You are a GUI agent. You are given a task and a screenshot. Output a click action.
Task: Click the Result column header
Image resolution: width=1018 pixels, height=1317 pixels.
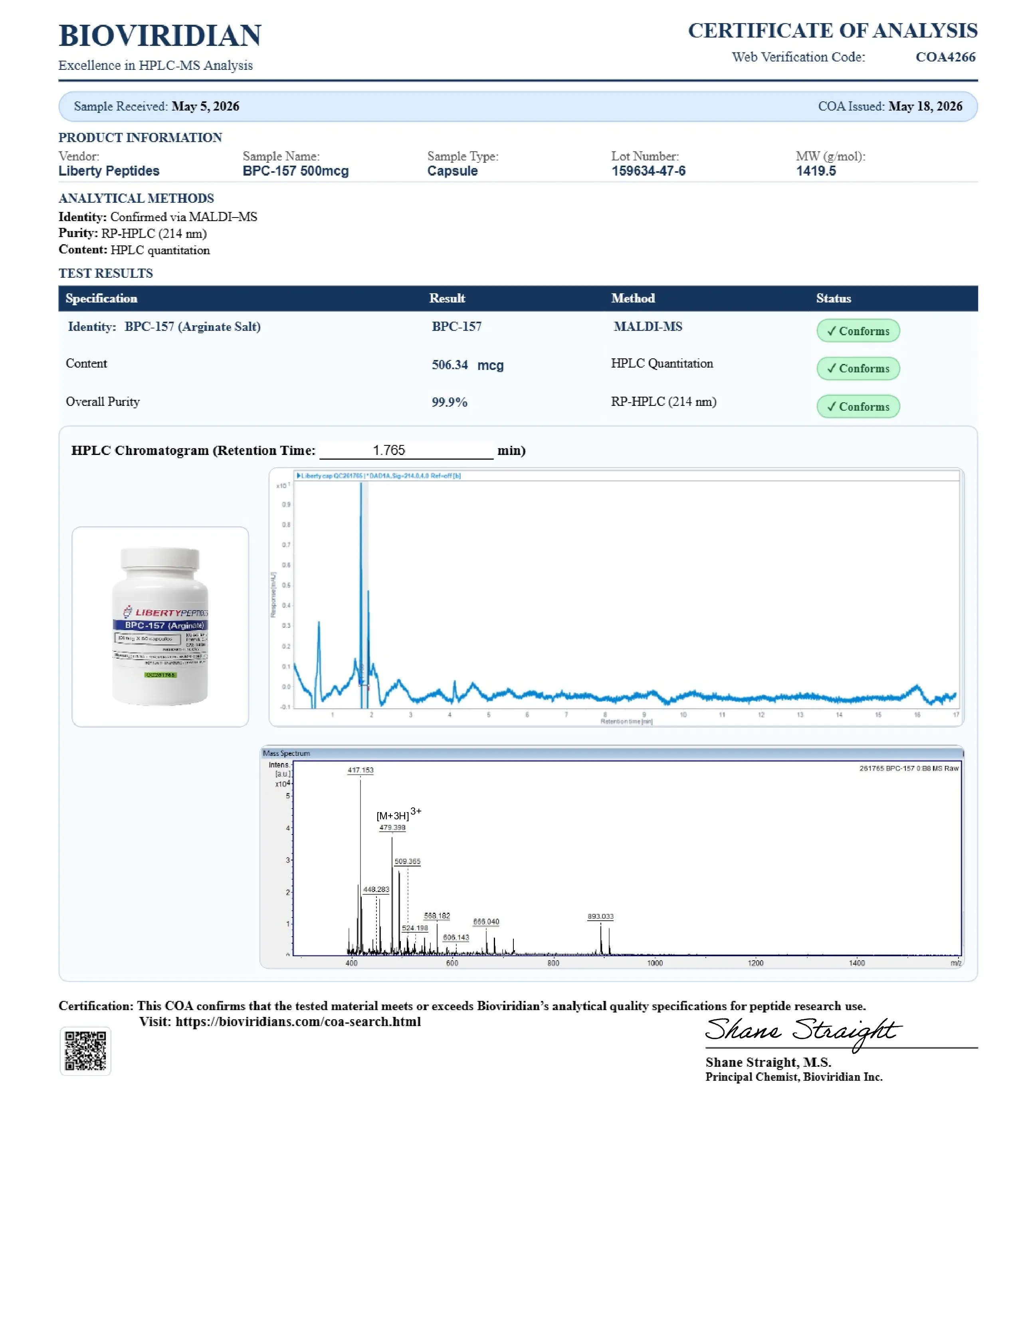(x=447, y=299)
